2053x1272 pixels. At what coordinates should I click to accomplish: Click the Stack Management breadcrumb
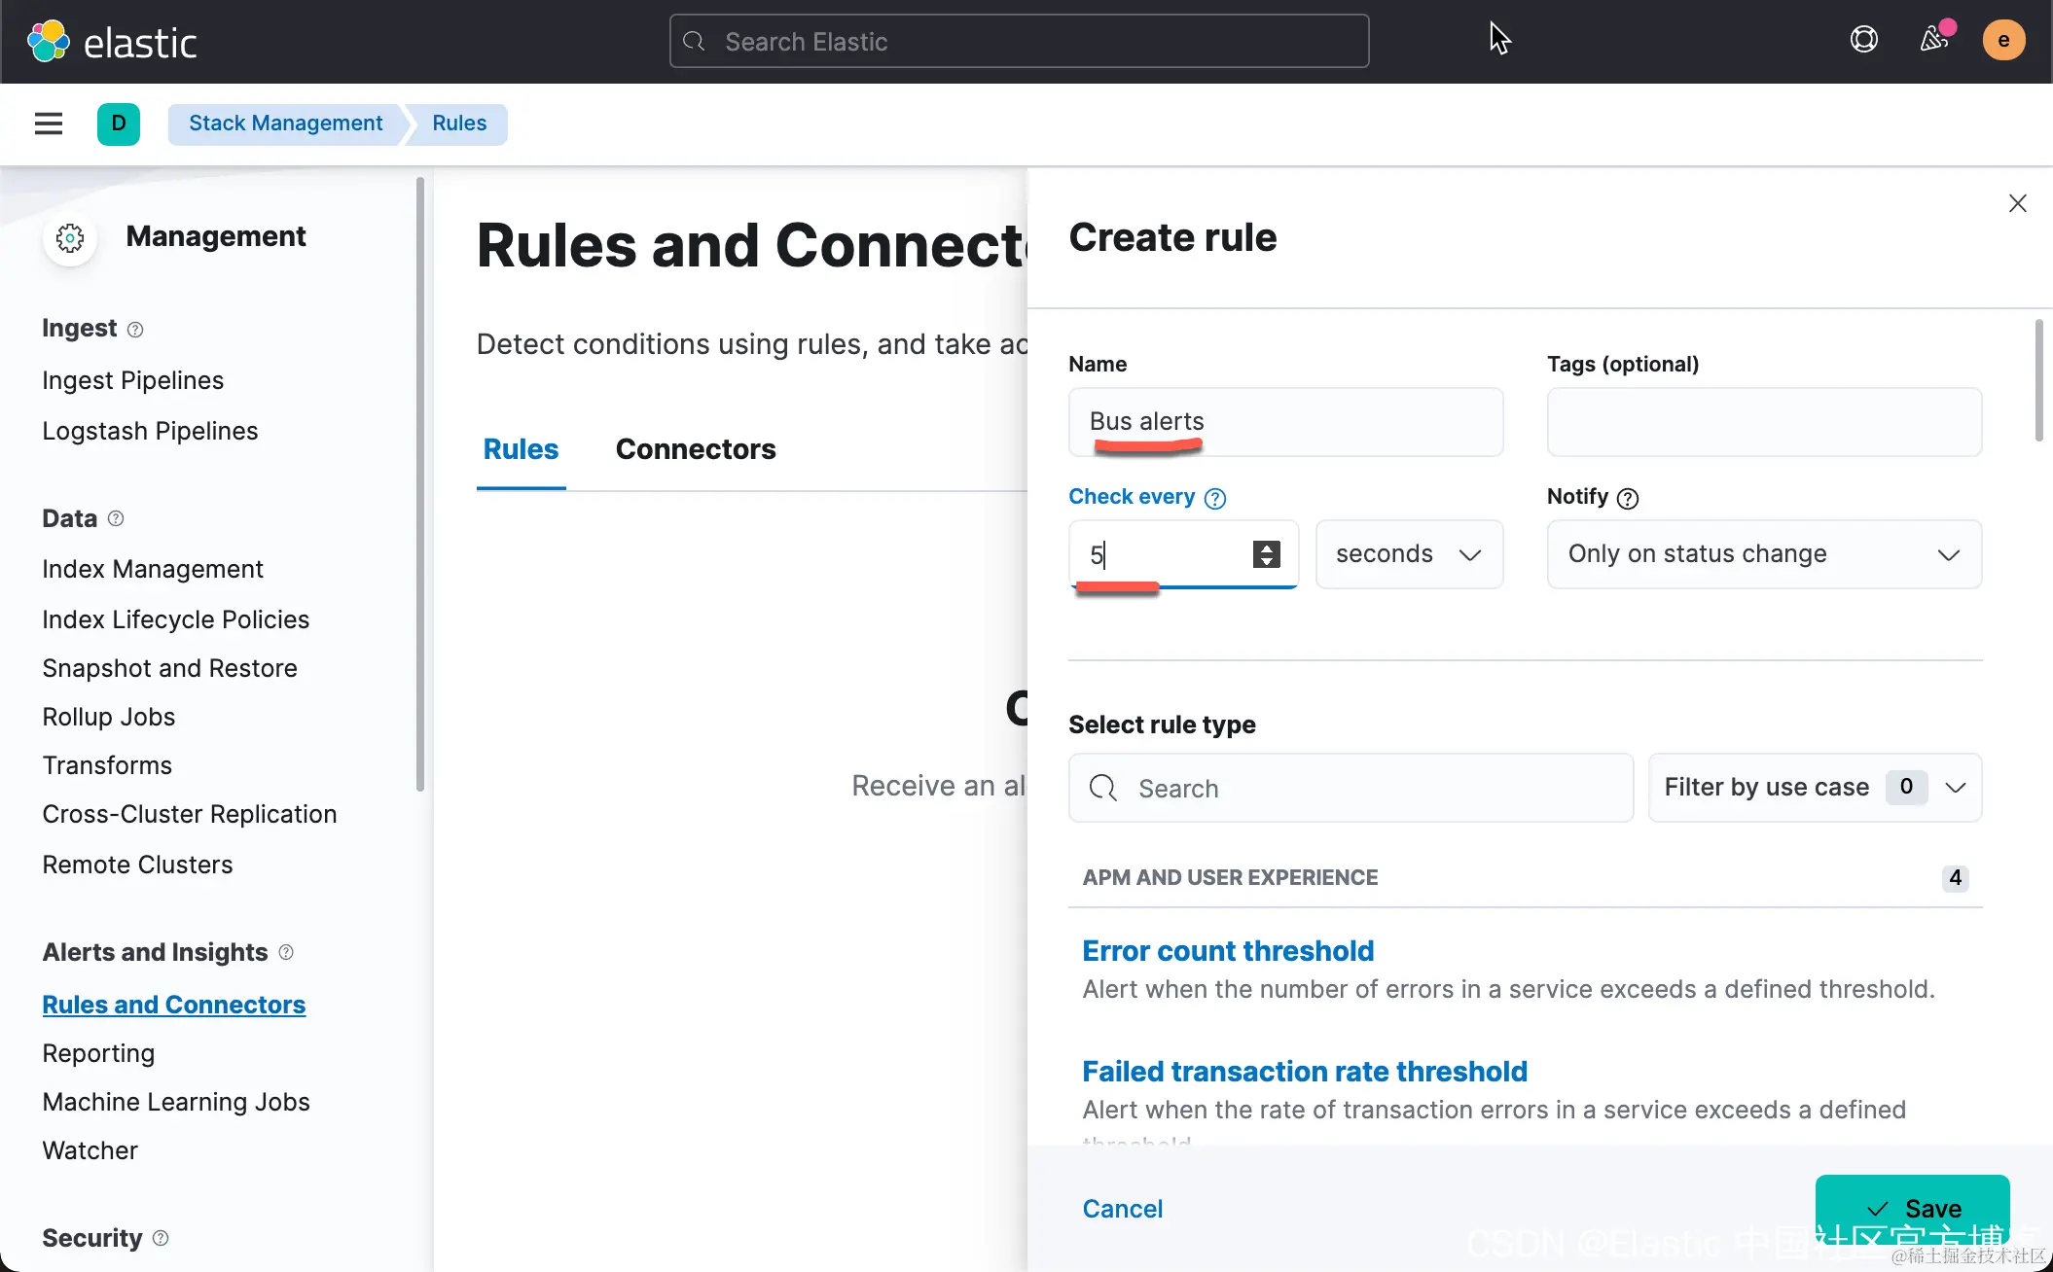point(285,124)
